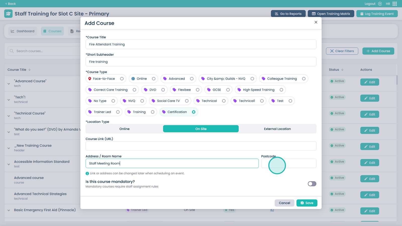The width and height of the screenshot is (402, 226).
Task: Select the Technical course type
Action: coord(211,101)
